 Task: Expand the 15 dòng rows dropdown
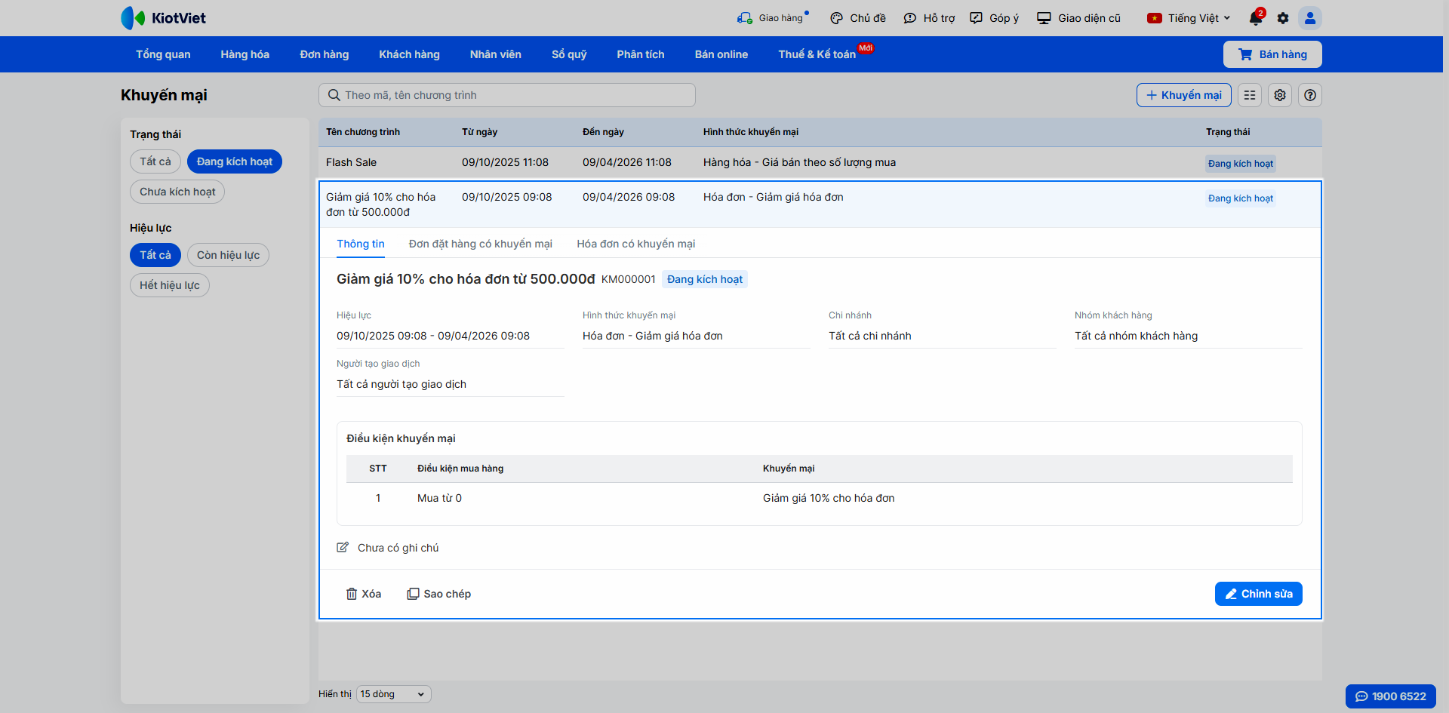coord(393,694)
